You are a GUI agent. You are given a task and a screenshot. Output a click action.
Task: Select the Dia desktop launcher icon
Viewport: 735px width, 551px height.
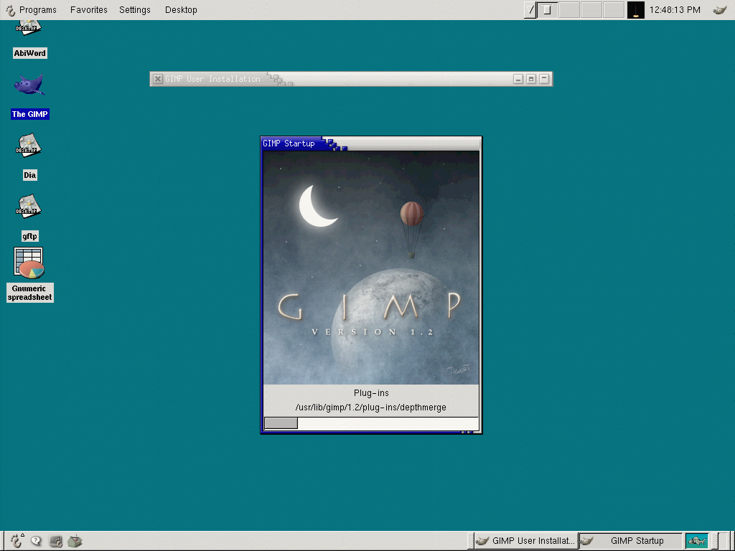pyautogui.click(x=29, y=145)
